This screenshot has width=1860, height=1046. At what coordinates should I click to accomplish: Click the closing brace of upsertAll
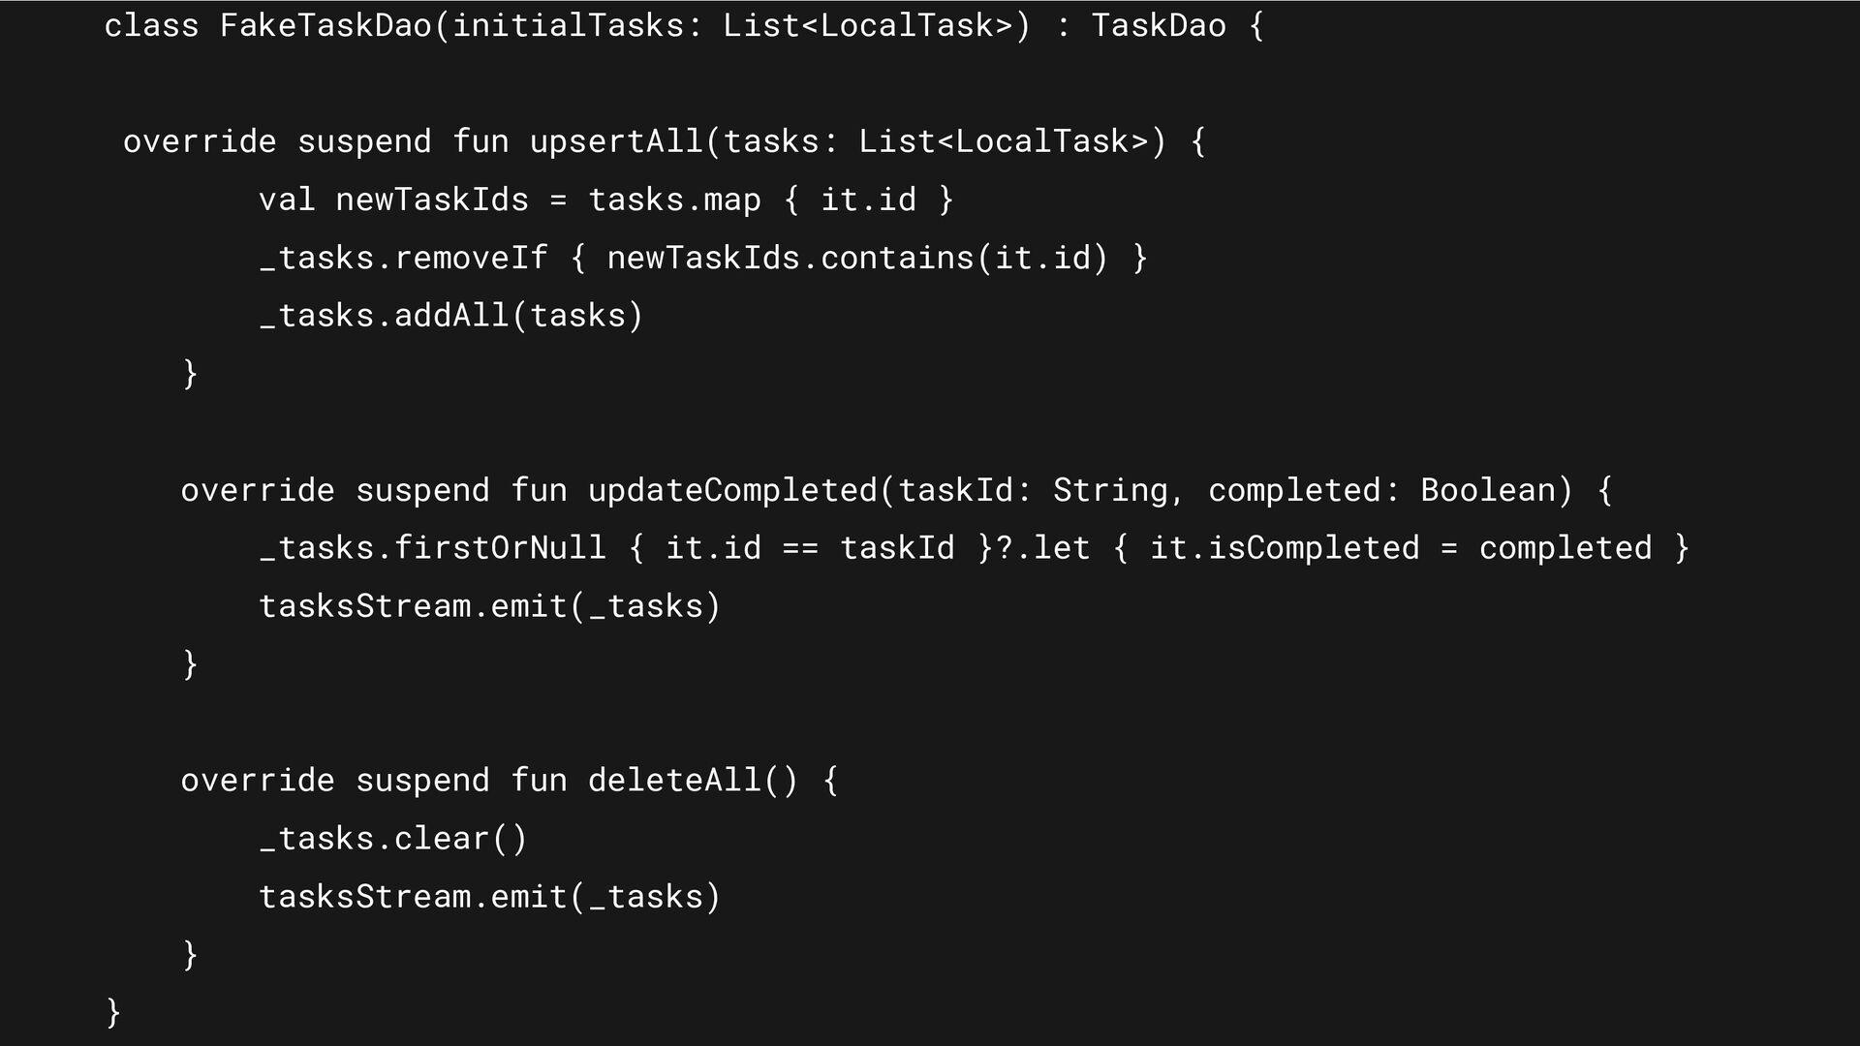(x=191, y=374)
